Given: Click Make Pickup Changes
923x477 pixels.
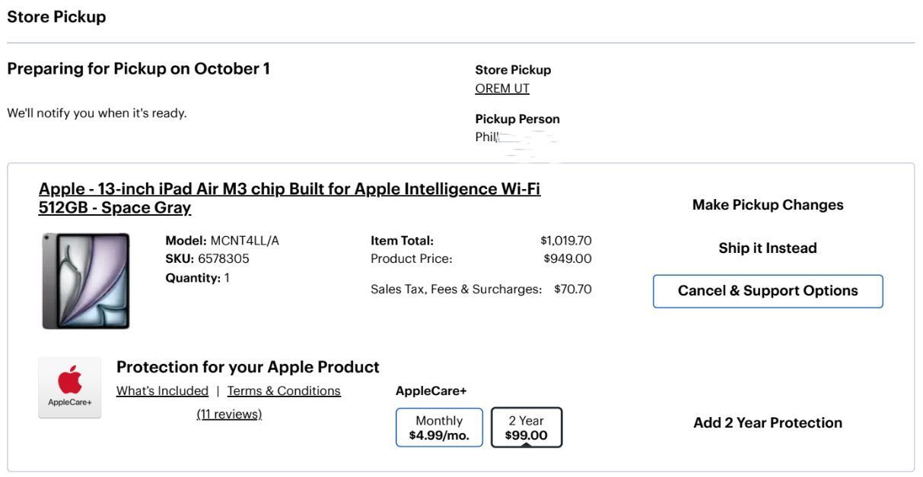Looking at the screenshot, I should point(768,205).
